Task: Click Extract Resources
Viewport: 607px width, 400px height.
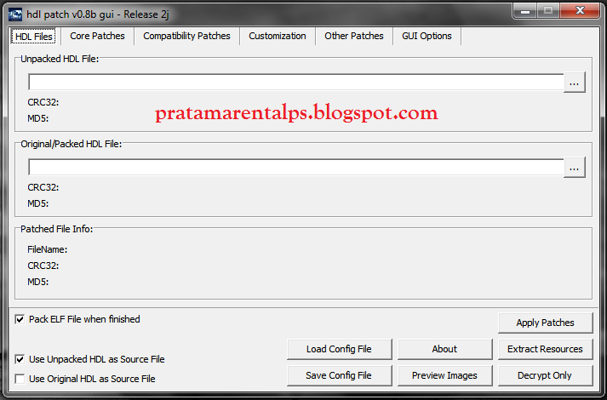Action: 545,349
